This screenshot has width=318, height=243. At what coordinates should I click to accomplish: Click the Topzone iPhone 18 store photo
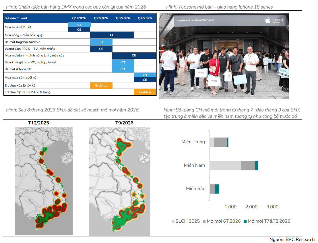point(224,56)
